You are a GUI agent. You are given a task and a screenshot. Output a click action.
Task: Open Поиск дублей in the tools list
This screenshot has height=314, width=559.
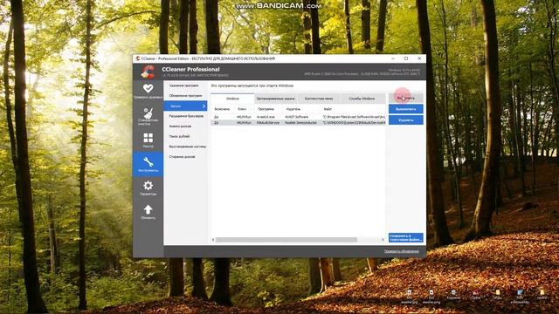[x=179, y=136]
